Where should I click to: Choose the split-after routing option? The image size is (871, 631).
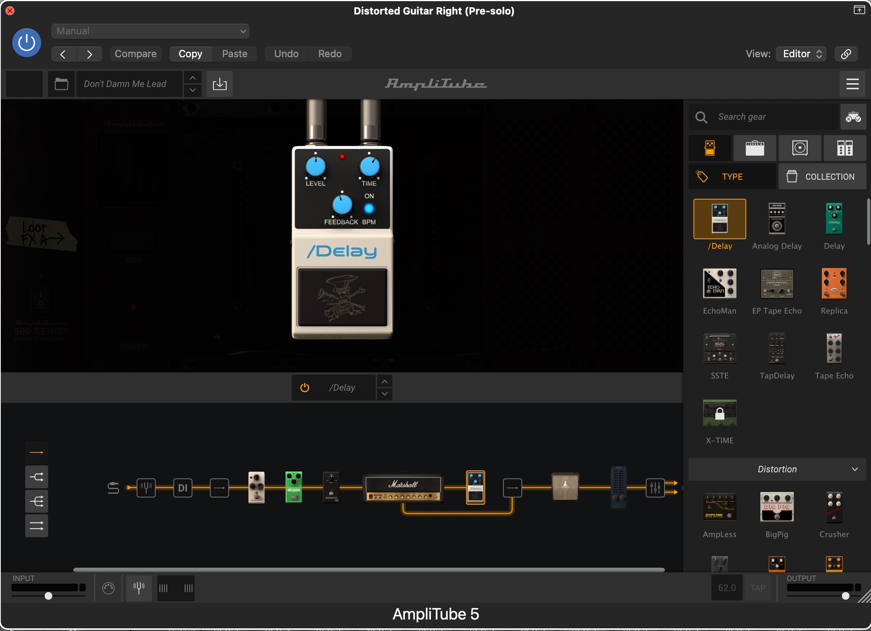37,478
